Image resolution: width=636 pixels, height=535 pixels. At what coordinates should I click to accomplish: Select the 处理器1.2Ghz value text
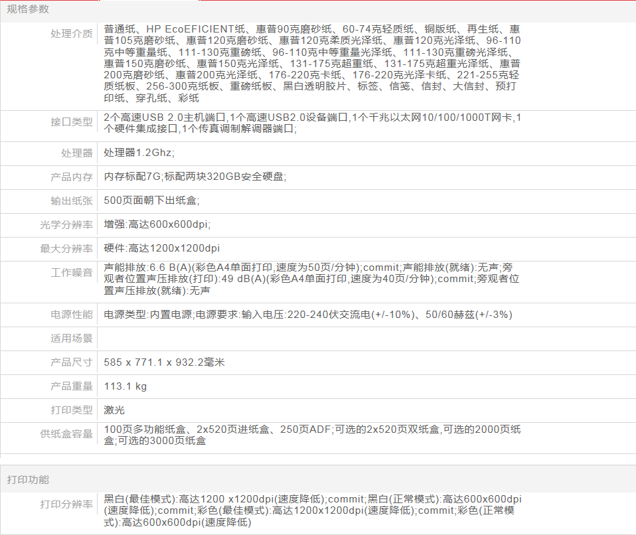[139, 153]
